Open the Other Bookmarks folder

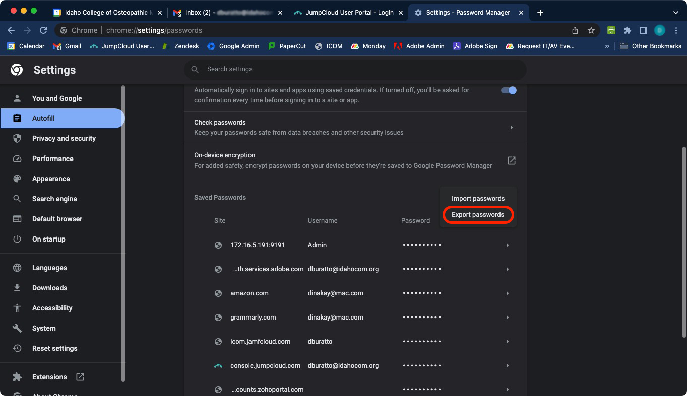tap(650, 46)
